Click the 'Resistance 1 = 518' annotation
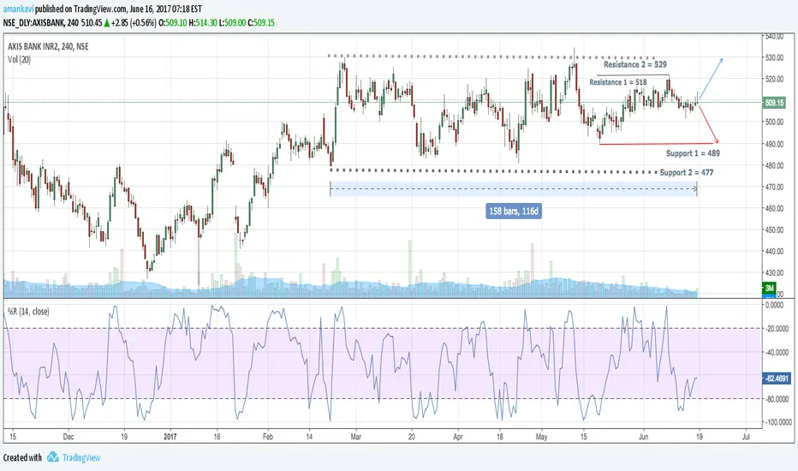The image size is (798, 471). coord(618,82)
